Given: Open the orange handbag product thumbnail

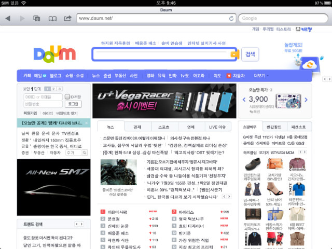Looking at the screenshot, I should (275, 164).
